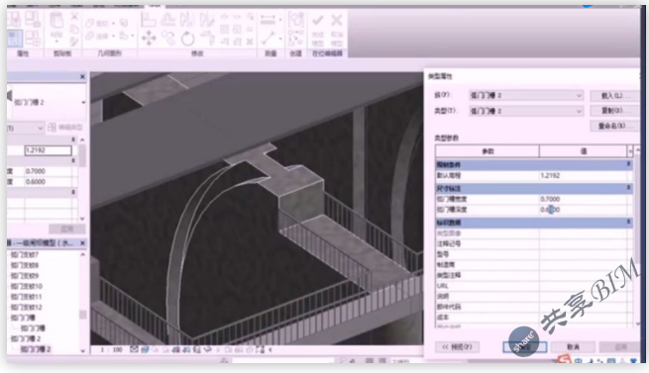Select tree item 弧门支铰12 in Project Browser

coord(27,308)
